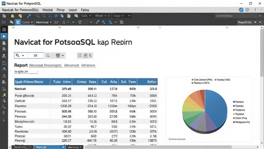This screenshot has width=264, height=149.
Task: Click the 'Spab FHimod Breim' column header
Action: click(x=32, y=82)
